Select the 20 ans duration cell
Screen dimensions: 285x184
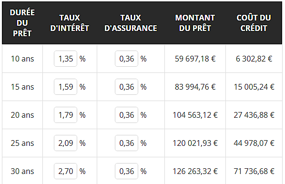coord(22,115)
